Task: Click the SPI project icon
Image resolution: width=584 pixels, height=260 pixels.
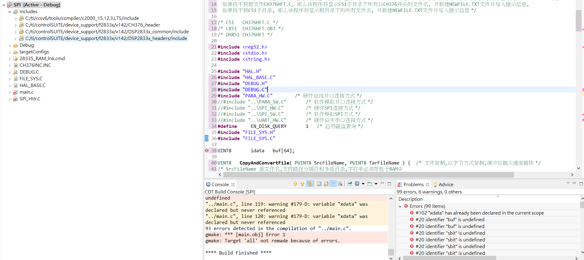Action: coord(10,5)
